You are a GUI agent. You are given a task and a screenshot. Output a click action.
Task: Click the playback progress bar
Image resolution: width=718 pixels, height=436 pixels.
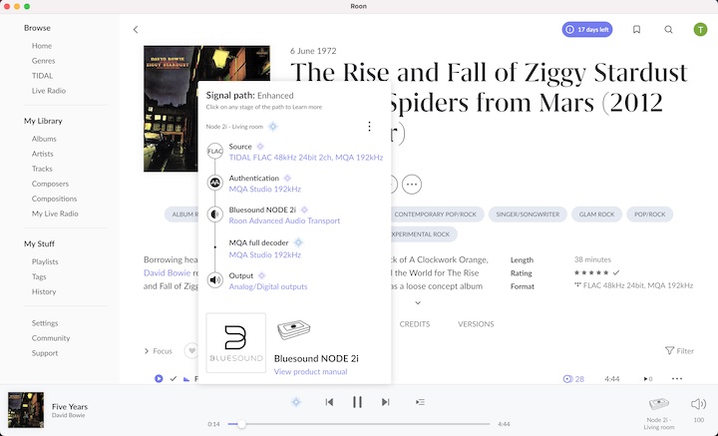click(359, 424)
